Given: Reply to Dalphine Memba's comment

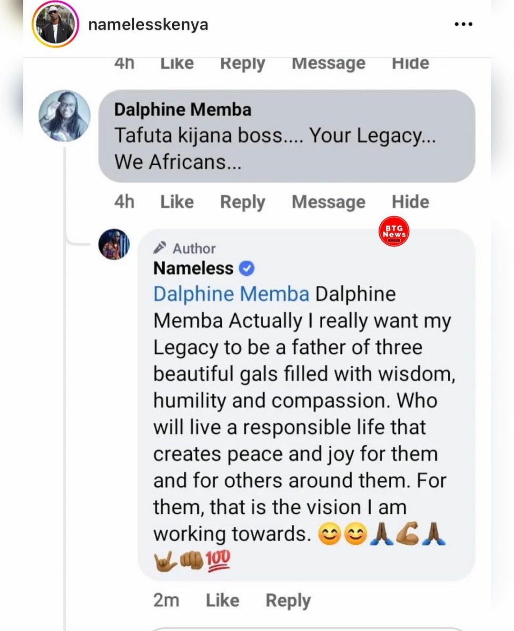Looking at the screenshot, I should pyautogui.click(x=242, y=202).
